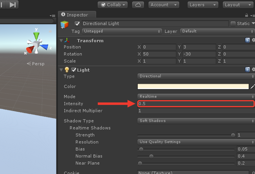Click the Position Y field
Viewport: 255px width, 174px height.
point(199,47)
